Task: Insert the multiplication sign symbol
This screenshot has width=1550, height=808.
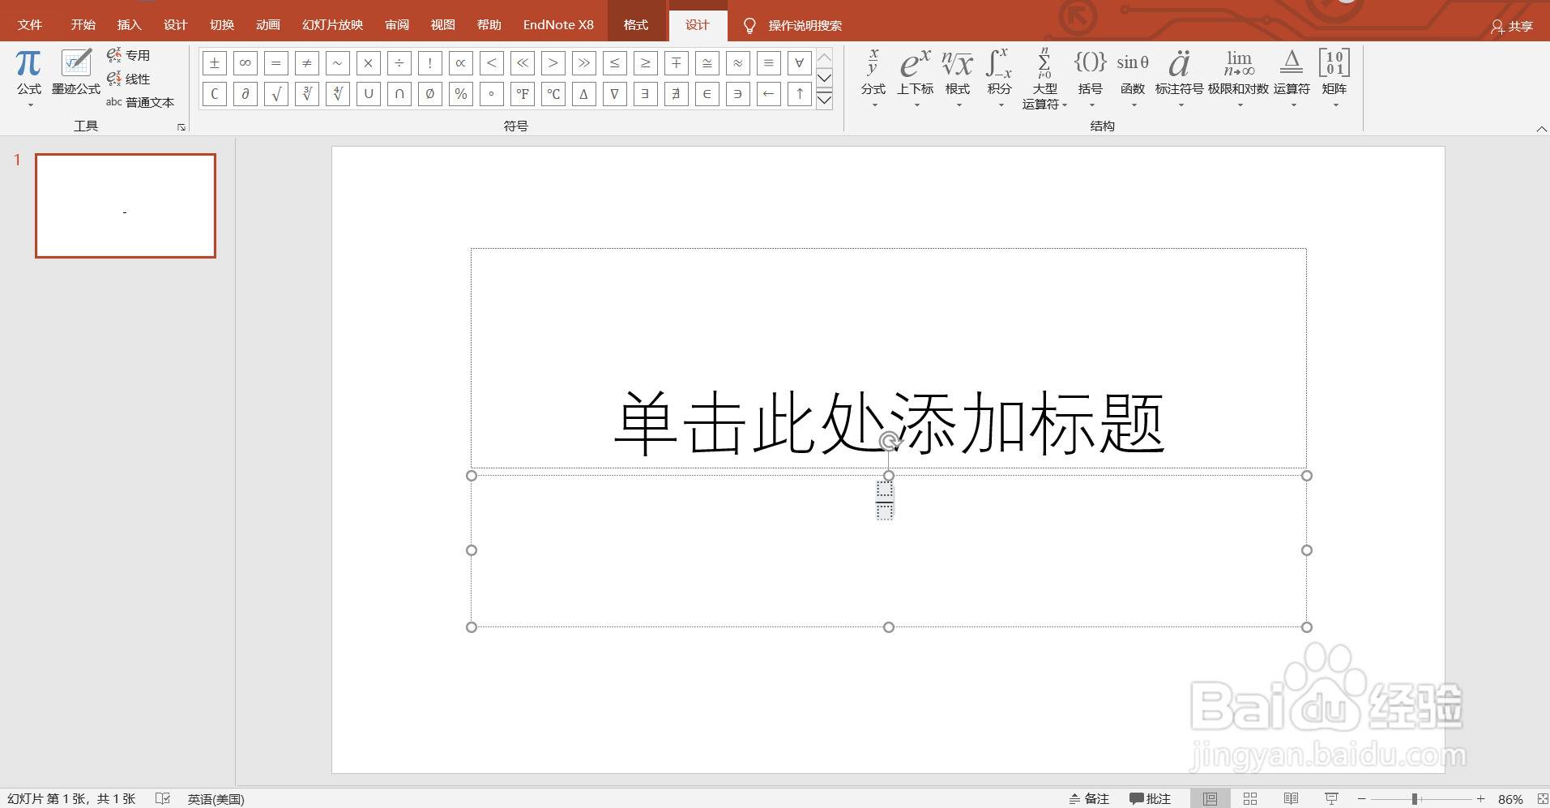Action: click(x=369, y=62)
